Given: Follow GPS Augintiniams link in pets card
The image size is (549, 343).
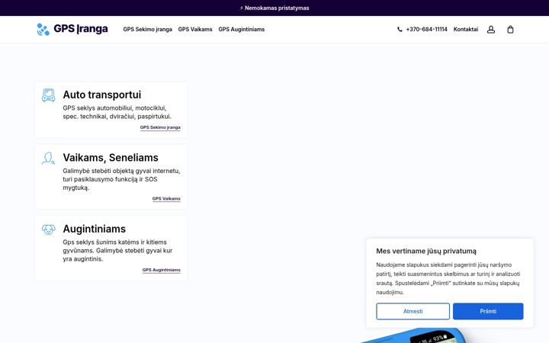Looking at the screenshot, I should pyautogui.click(x=162, y=270).
